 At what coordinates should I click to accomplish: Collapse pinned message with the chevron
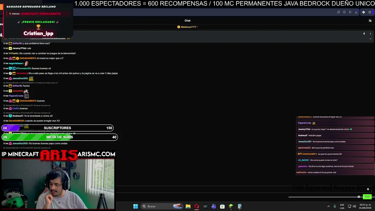point(370,39)
